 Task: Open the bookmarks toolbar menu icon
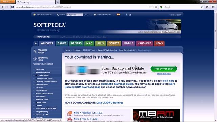(x=213, y=7)
